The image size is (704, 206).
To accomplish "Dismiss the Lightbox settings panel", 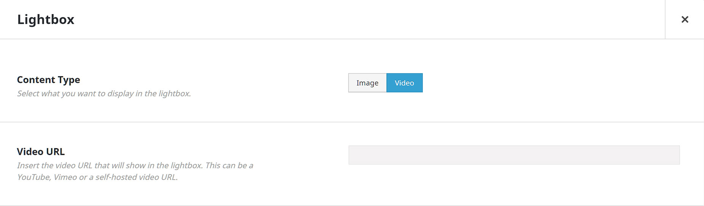I will tap(685, 19).
